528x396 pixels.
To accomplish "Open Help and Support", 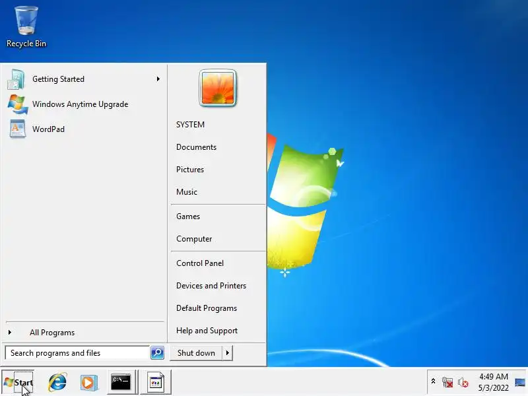I will [x=207, y=331].
